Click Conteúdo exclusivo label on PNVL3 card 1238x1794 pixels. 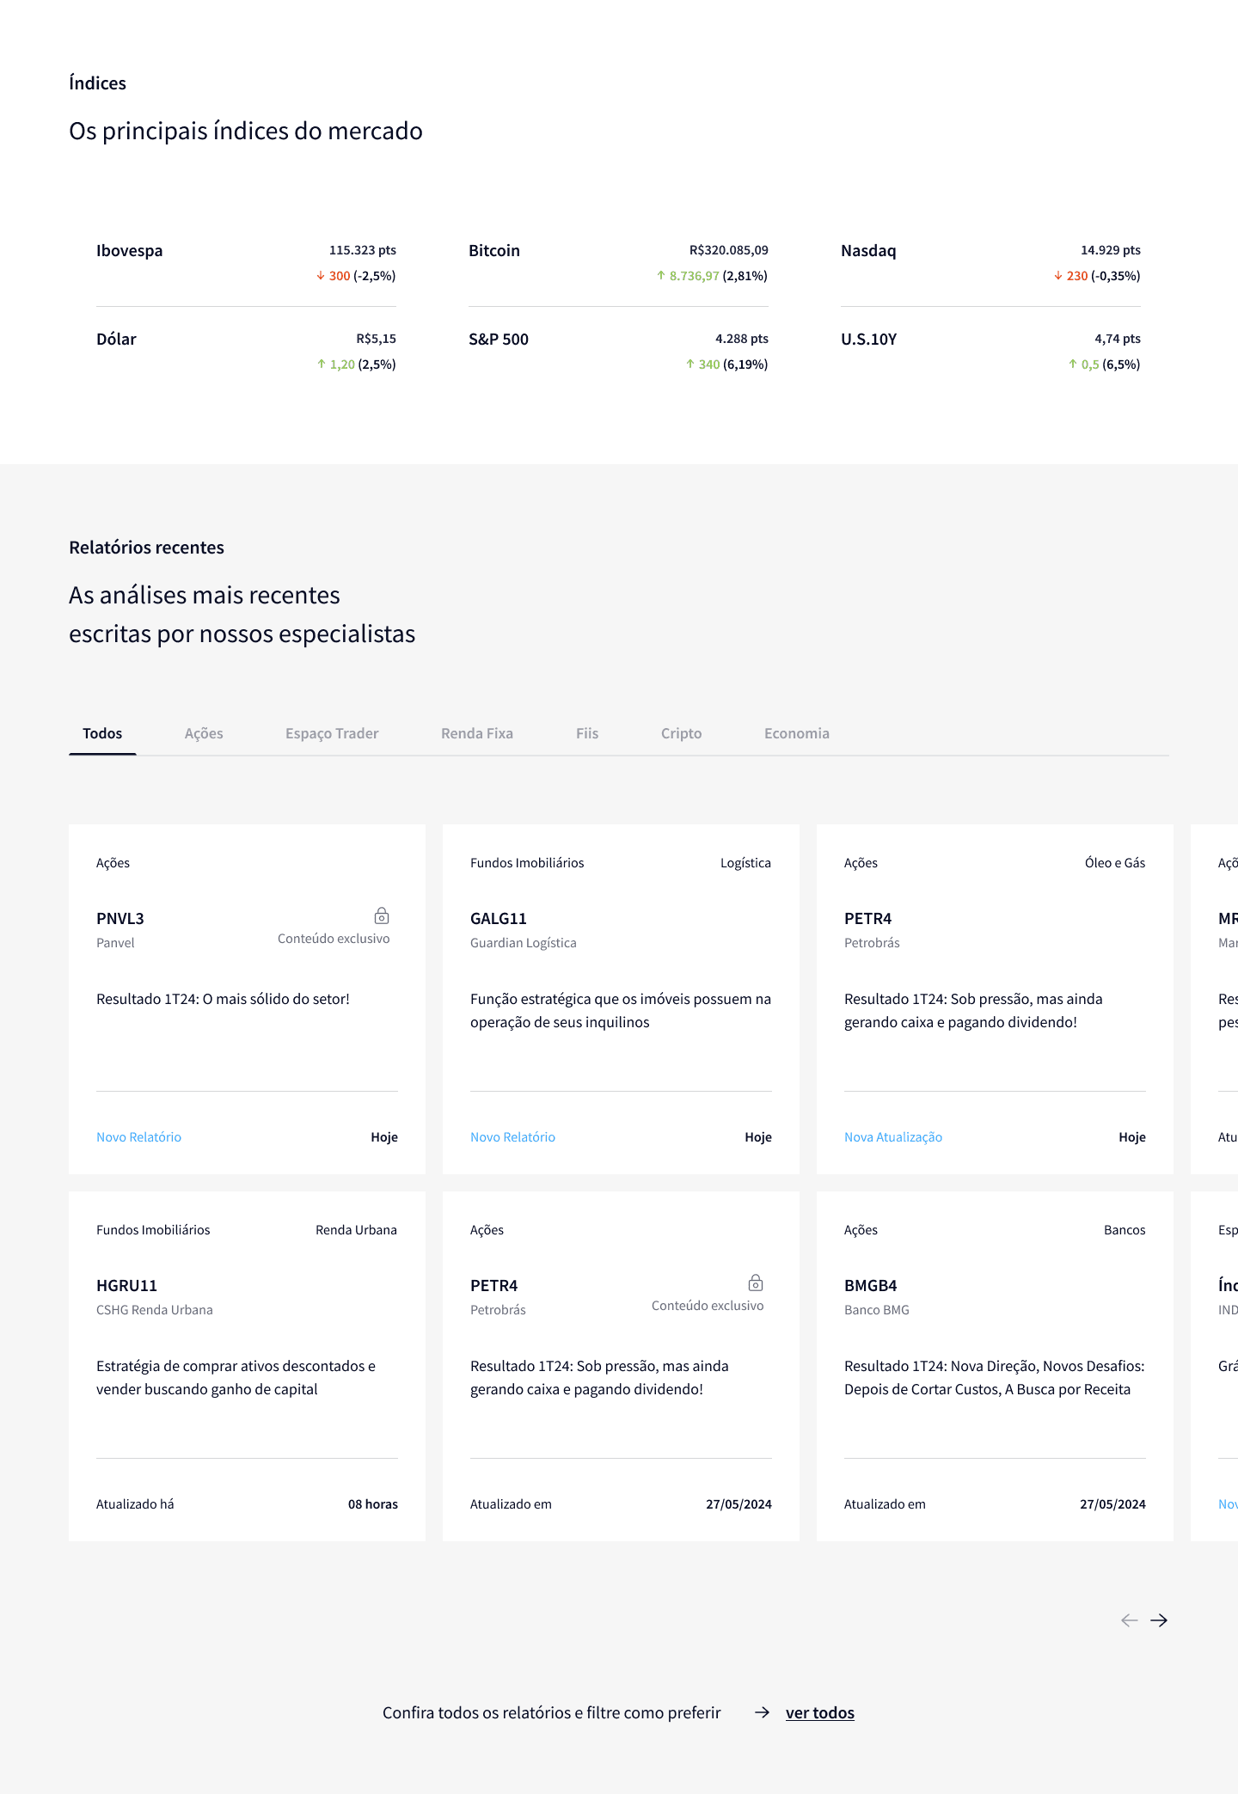[x=334, y=939]
